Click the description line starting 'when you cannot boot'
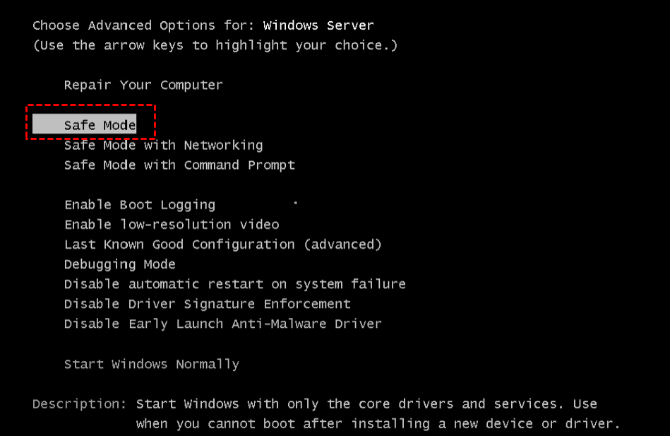The height and width of the screenshot is (436, 670). tap(378, 424)
